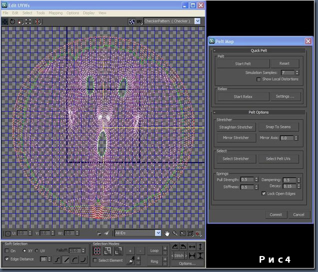Click the Pull Strength input field
This screenshot has height=272, width=318.
[247, 179]
